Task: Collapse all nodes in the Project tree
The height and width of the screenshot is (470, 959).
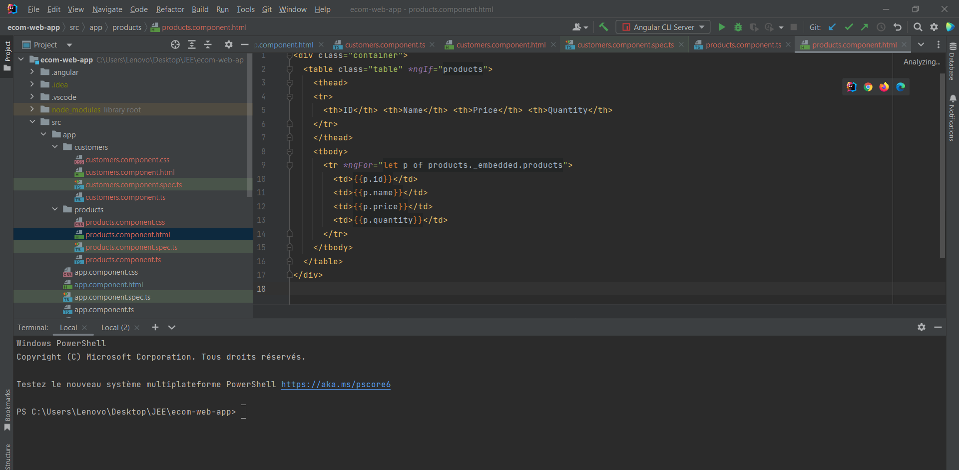Action: [208, 44]
